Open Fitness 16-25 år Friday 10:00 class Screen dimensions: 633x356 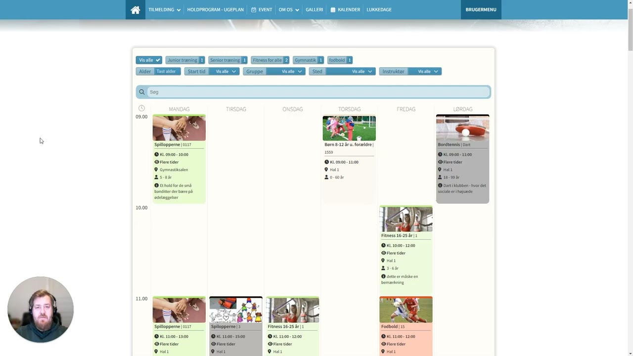click(406, 250)
